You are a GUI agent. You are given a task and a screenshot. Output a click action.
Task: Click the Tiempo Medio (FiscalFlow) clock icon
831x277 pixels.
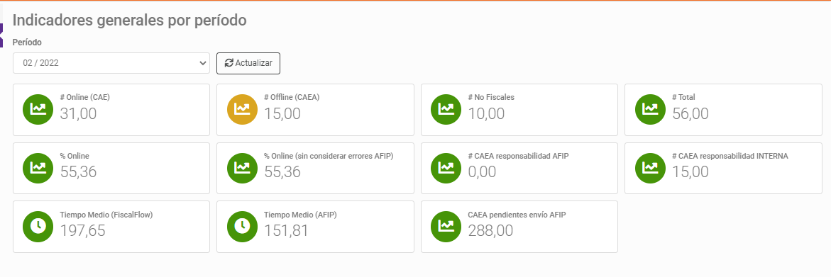[38, 226]
